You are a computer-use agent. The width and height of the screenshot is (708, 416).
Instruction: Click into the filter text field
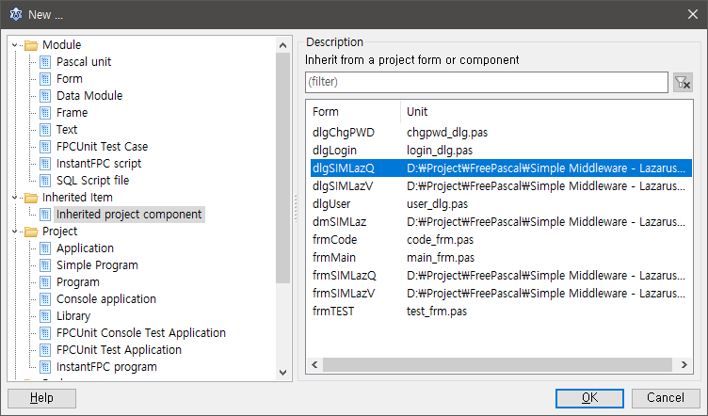[x=485, y=83]
